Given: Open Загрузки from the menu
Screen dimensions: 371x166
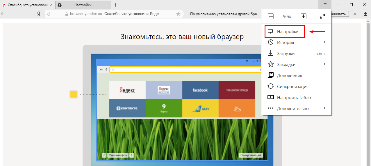Looking at the screenshot, I should coord(286,54).
